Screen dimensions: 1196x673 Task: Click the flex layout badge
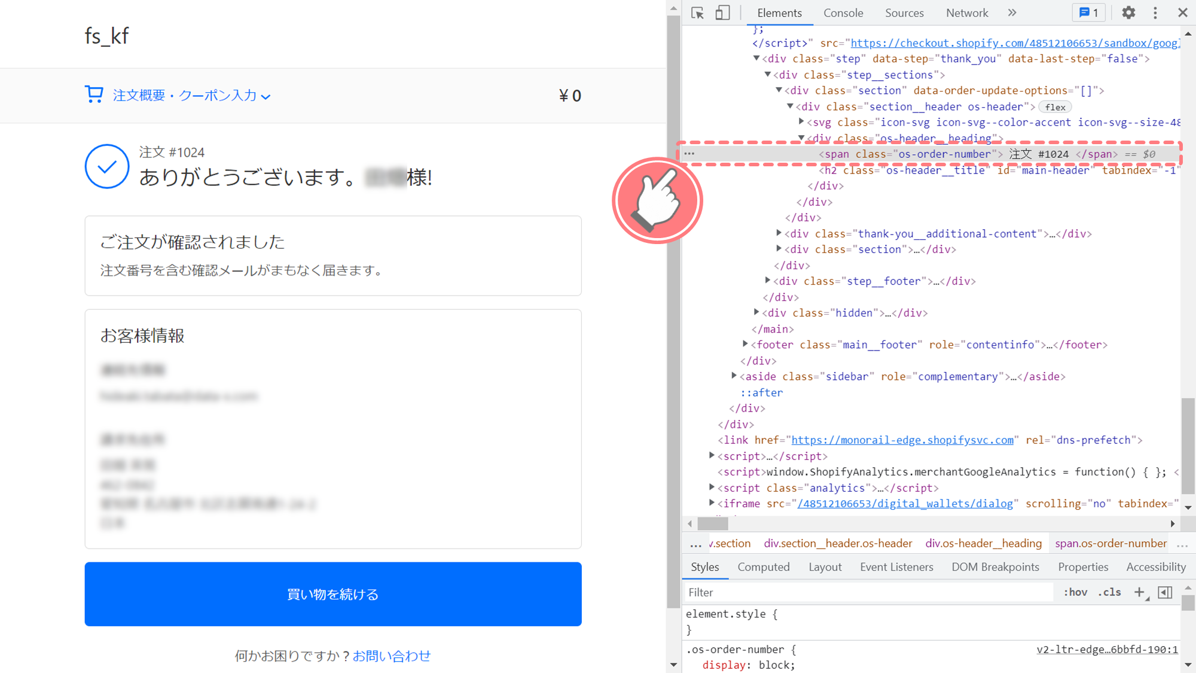coord(1055,107)
